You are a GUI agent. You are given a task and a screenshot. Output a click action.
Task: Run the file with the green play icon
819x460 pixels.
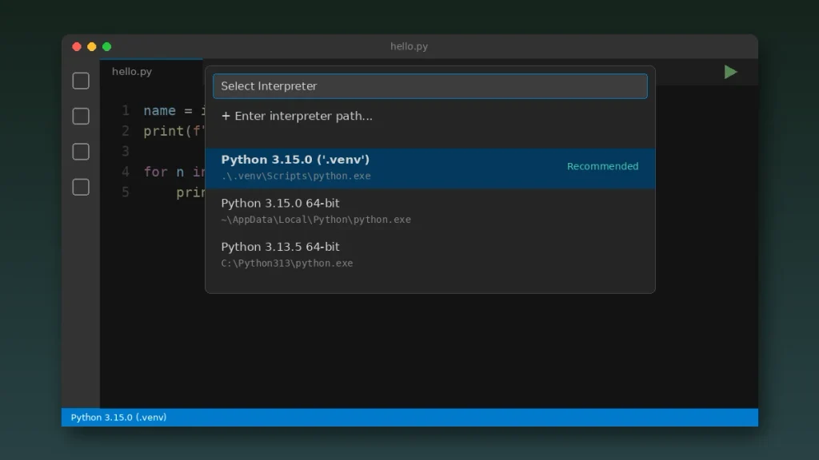coord(730,72)
